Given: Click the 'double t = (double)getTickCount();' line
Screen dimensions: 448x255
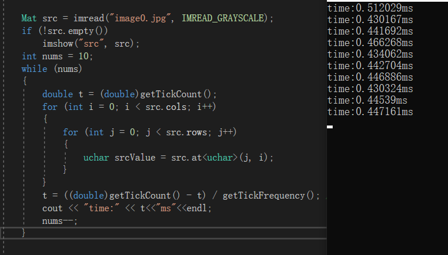Looking at the screenshot, I should pyautogui.click(x=129, y=94).
